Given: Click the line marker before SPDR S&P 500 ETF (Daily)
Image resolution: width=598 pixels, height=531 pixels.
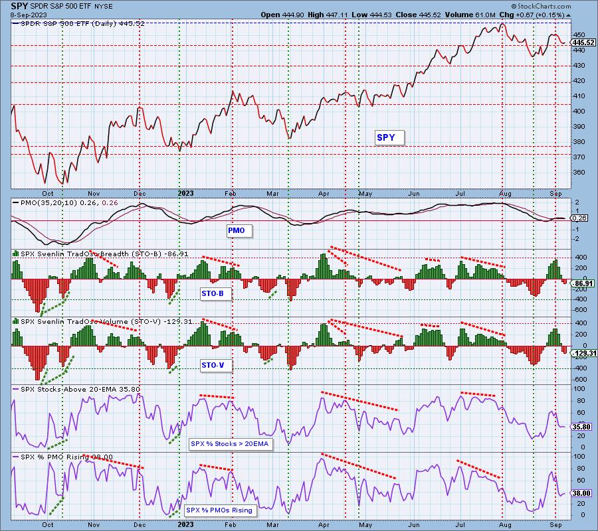Looking at the screenshot, I should [x=16, y=23].
